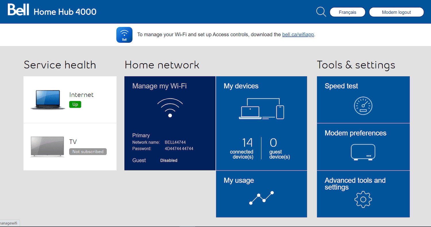
Task: Click the modem icon in Modem preferences
Action: pyautogui.click(x=363, y=152)
